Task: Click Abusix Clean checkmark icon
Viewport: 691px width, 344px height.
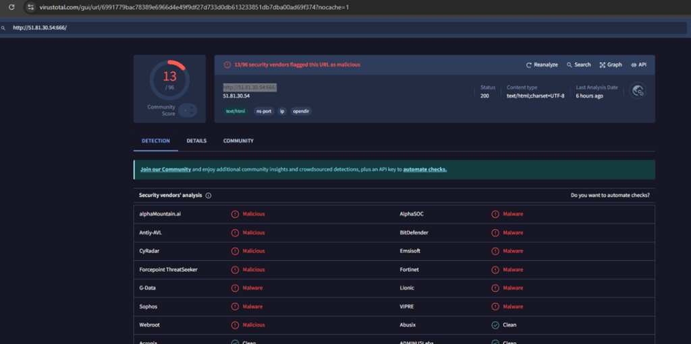Action: (495, 325)
